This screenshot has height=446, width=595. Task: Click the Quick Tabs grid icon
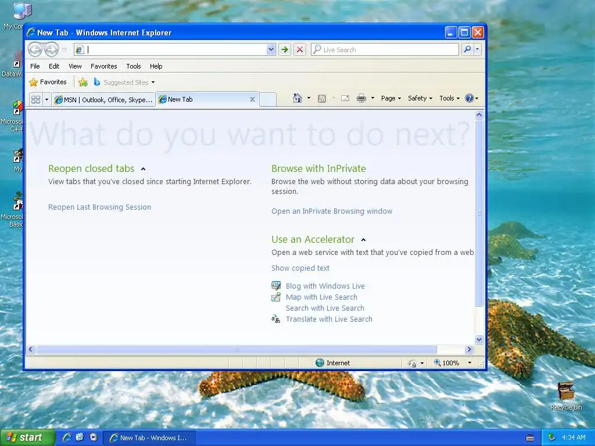[x=35, y=99]
